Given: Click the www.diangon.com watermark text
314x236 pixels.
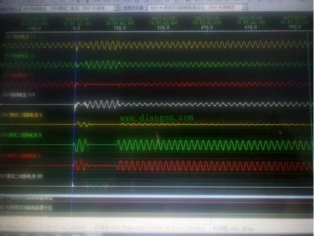Looking at the screenshot, I should (156, 118).
